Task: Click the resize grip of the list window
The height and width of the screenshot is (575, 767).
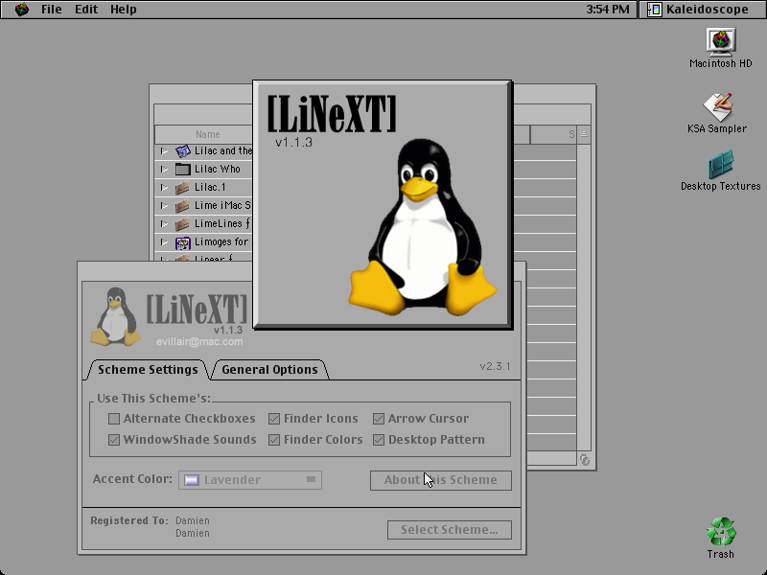Action: (x=585, y=460)
